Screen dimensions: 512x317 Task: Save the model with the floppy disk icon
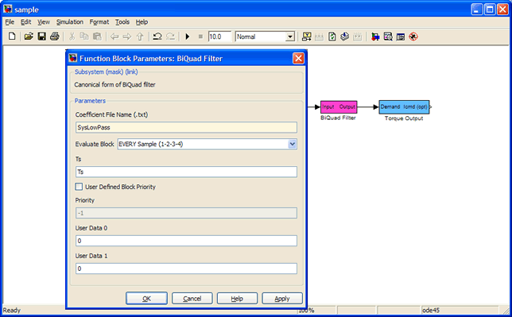click(x=42, y=37)
